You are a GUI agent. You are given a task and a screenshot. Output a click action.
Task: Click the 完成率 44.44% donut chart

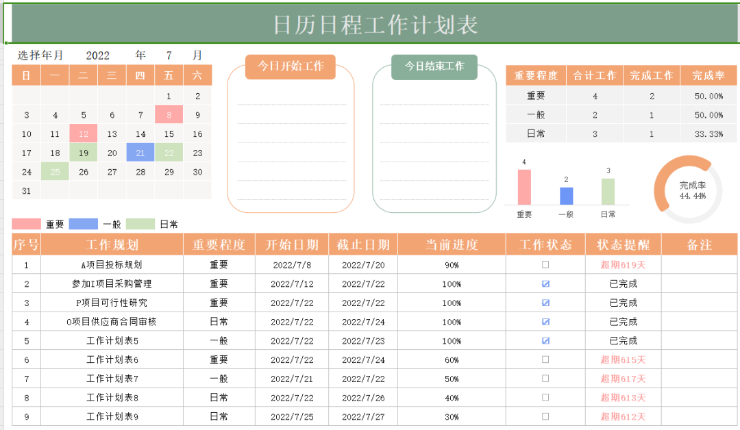click(x=688, y=190)
